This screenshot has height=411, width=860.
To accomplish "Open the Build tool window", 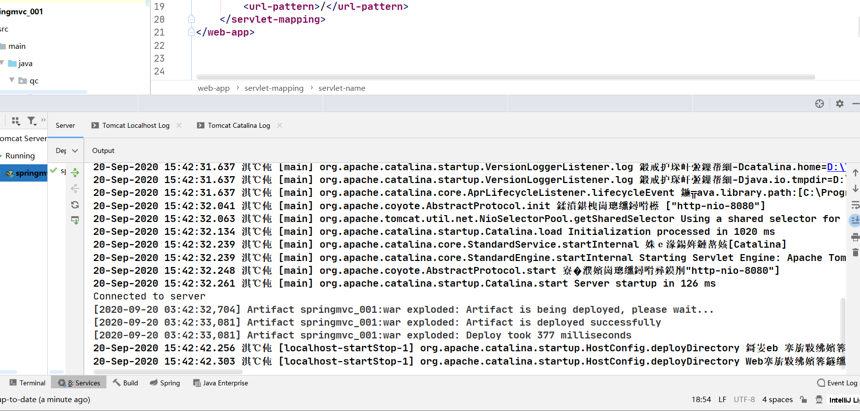I will (x=125, y=383).
